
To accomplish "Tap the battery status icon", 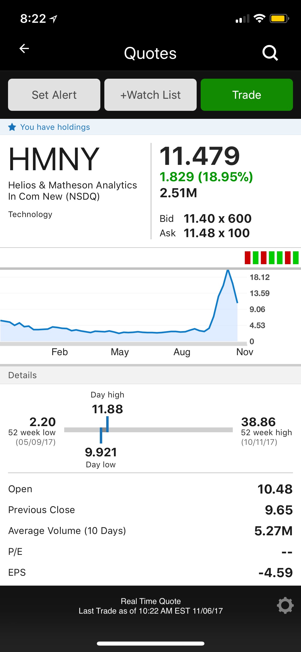I will point(279,18).
